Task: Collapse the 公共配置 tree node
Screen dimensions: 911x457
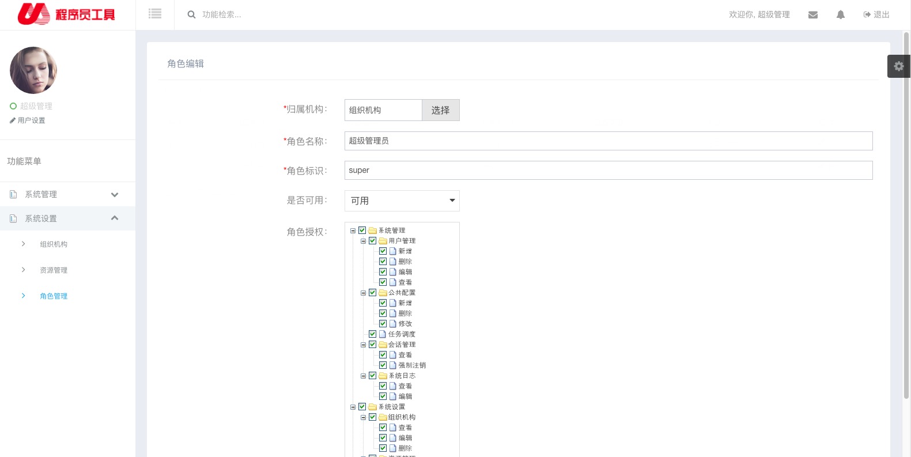Action: (x=364, y=293)
